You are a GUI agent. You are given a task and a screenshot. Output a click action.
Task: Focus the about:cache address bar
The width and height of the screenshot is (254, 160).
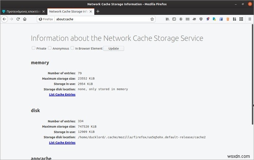click(x=102, y=19)
